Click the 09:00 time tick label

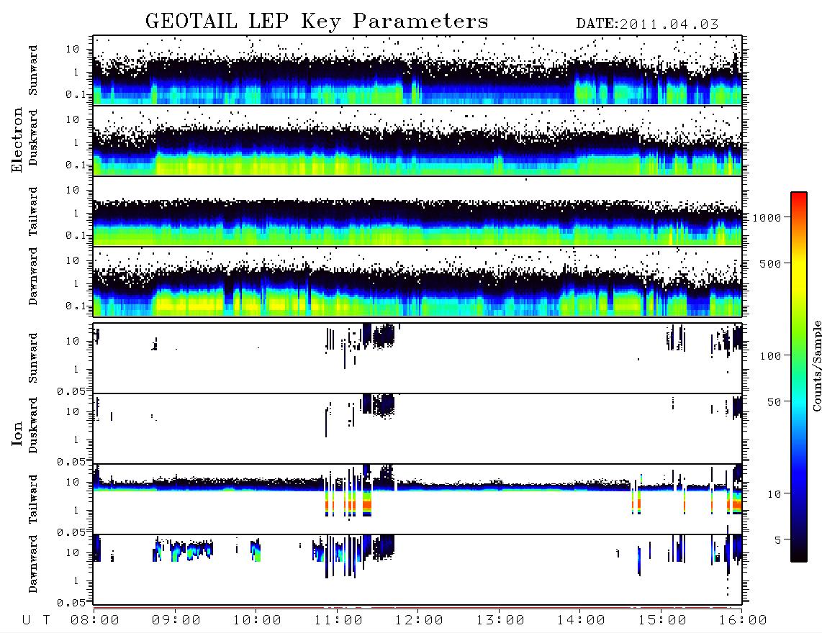[x=176, y=621]
